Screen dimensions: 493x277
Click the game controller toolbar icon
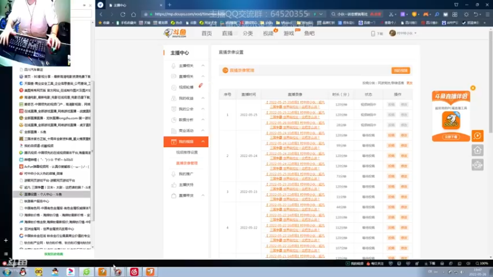click(x=426, y=14)
